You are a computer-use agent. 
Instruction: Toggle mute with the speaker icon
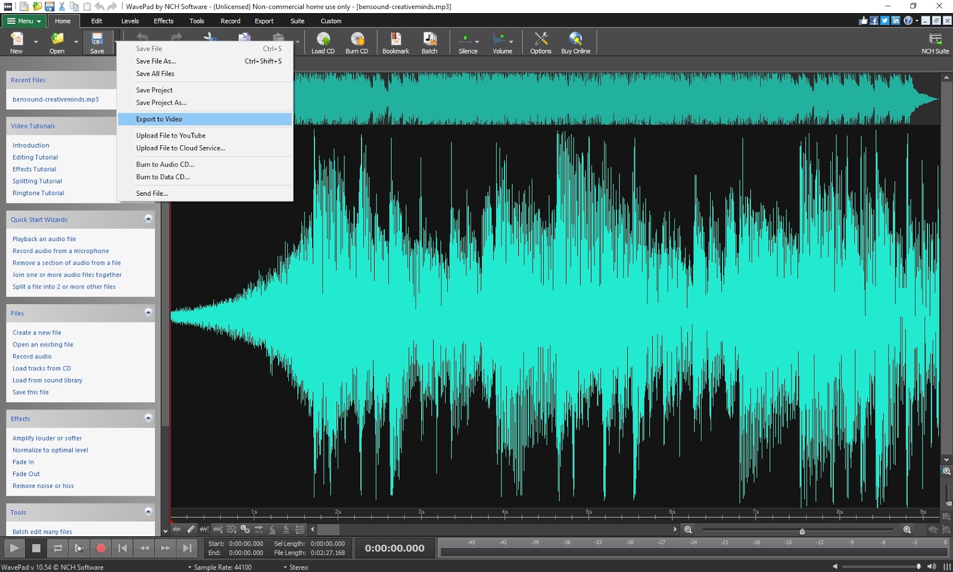(x=933, y=567)
